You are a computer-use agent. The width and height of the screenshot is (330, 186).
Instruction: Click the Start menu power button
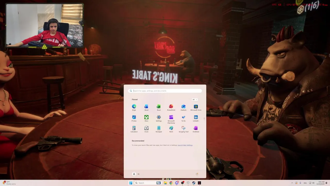197,174
